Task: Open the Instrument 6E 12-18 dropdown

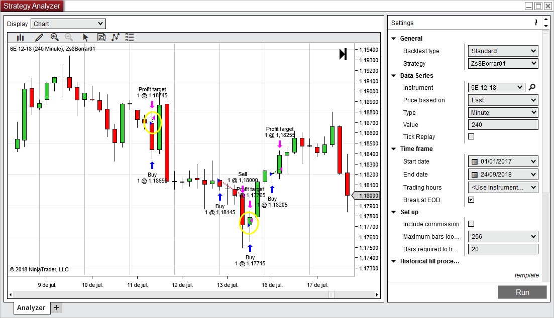Action: (x=497, y=88)
